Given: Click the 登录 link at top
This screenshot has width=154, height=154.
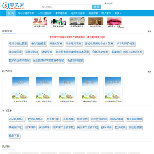Looking at the screenshot, I should pos(106,3).
